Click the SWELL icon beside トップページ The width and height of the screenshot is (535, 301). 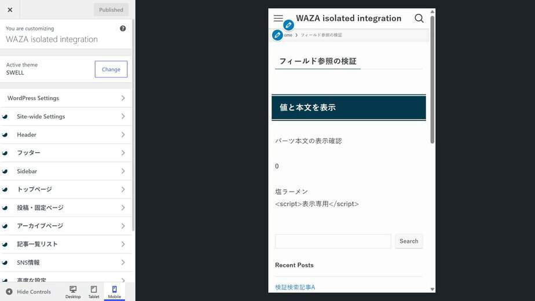pyautogui.click(x=5, y=189)
